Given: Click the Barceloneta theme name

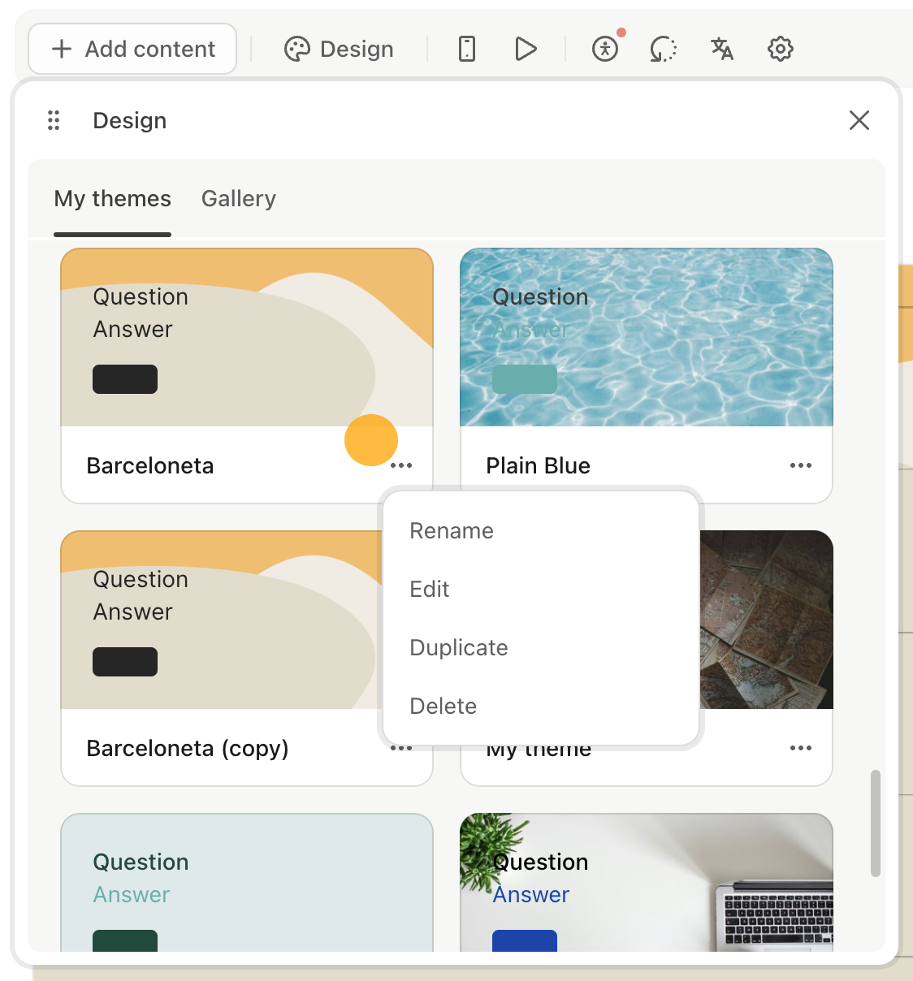Looking at the screenshot, I should tap(150, 466).
